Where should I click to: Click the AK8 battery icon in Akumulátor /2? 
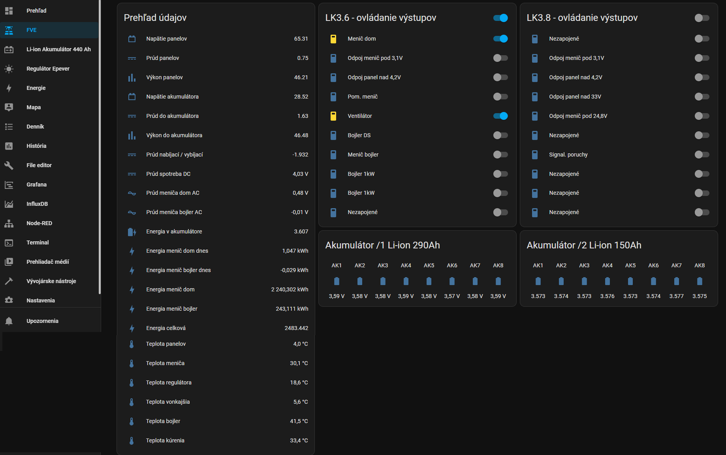point(699,281)
